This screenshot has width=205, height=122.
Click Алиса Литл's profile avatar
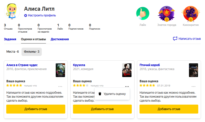(x=12, y=11)
